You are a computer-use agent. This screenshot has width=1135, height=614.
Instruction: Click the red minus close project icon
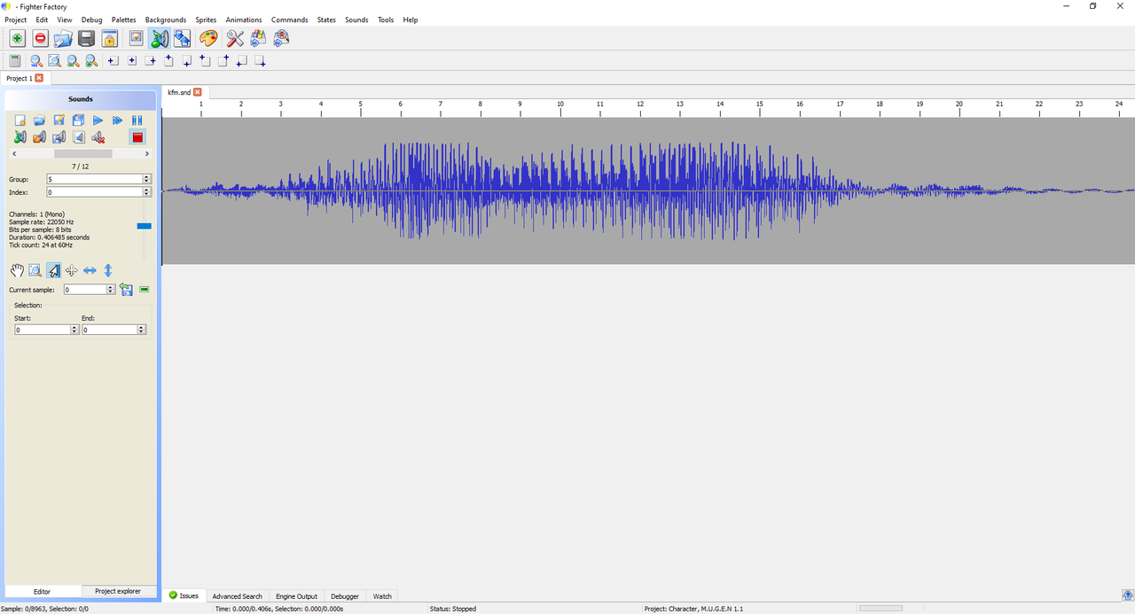coord(40,38)
